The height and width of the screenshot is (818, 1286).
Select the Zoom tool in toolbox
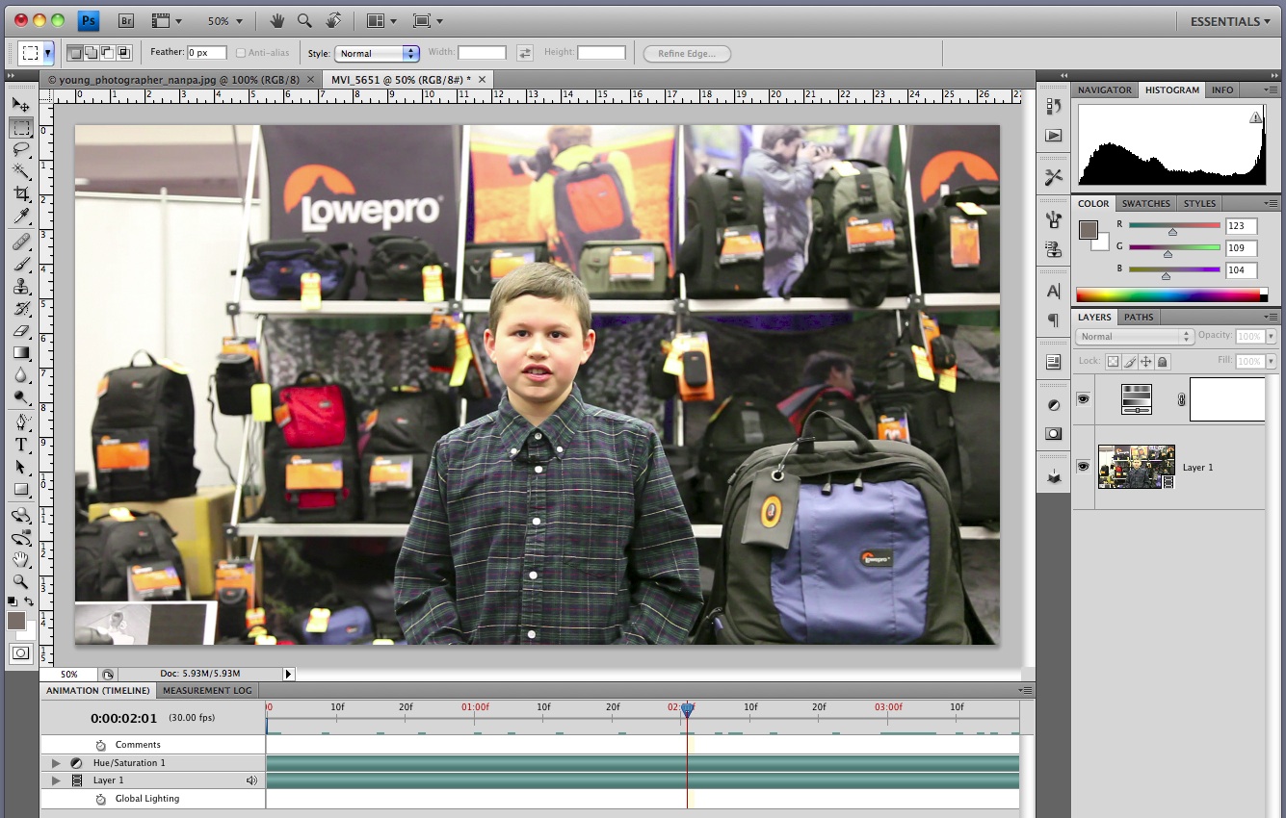click(21, 581)
